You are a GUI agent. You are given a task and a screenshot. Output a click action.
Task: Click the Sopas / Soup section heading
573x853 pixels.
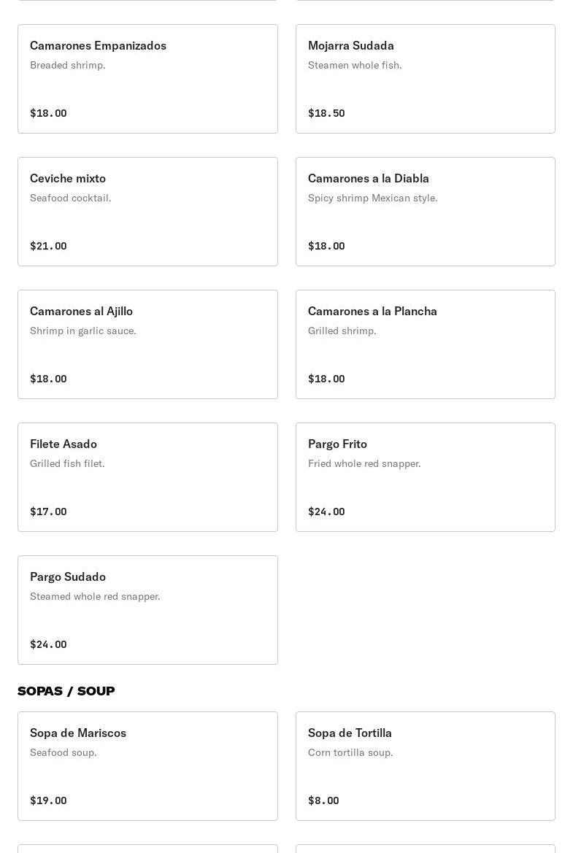pos(66,691)
